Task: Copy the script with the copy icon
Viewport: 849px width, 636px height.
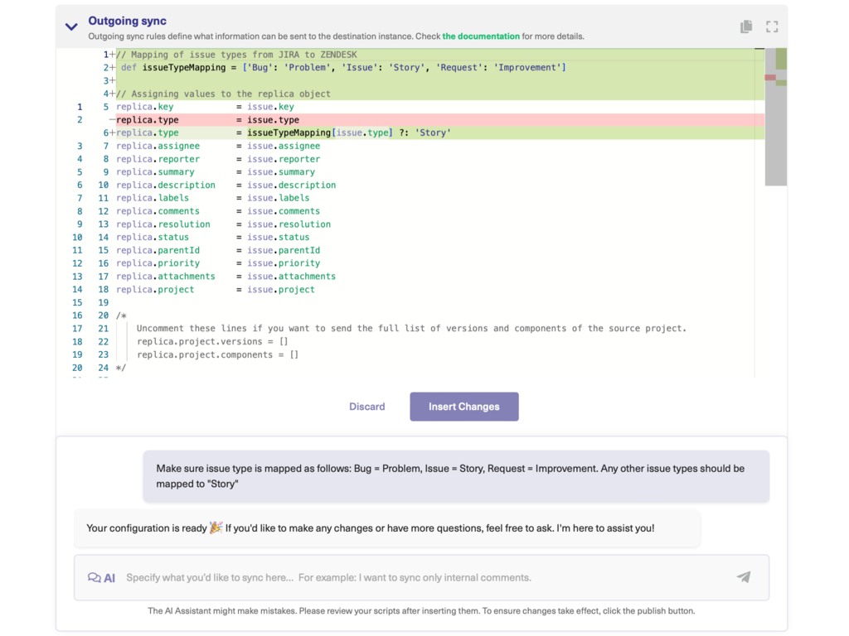Action: pyautogui.click(x=746, y=26)
